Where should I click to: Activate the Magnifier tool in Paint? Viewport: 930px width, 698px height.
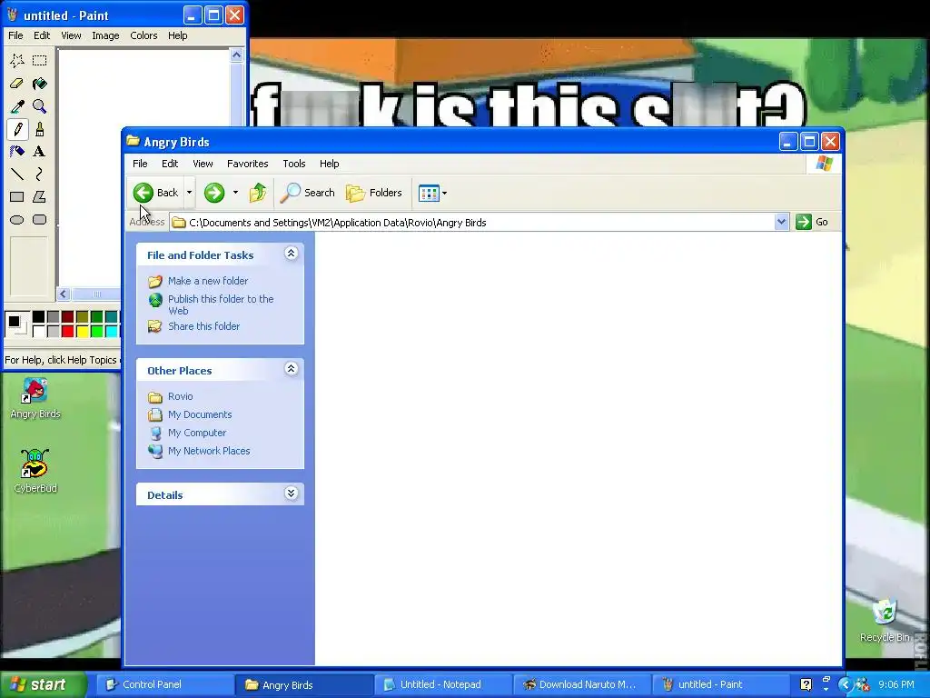pos(40,106)
